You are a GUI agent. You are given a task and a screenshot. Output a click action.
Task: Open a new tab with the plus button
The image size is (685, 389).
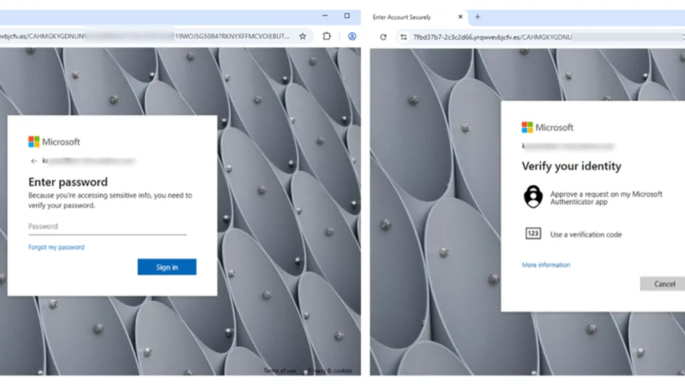[477, 16]
